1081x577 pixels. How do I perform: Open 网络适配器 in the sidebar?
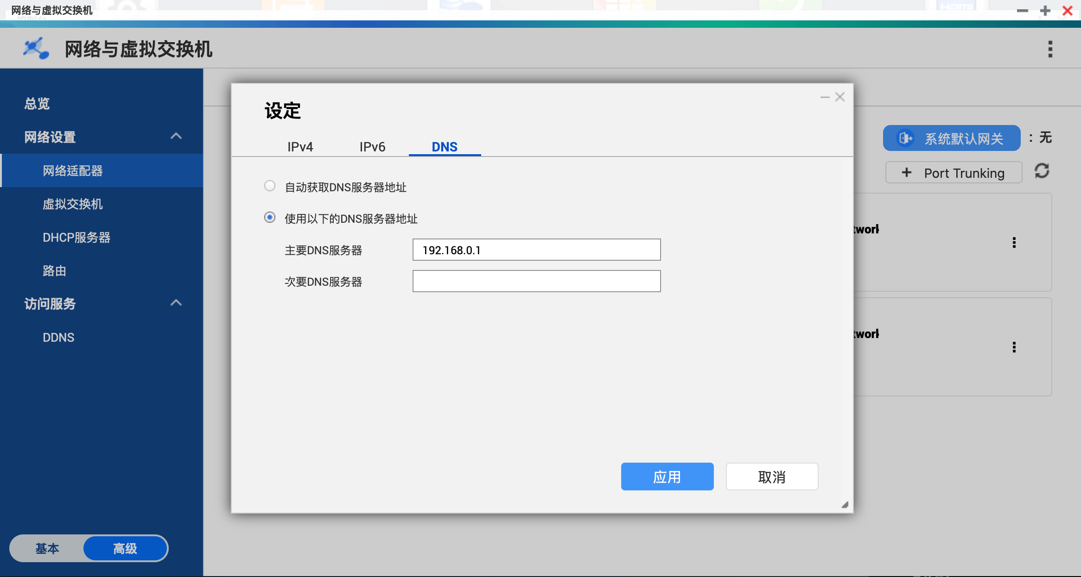click(x=102, y=170)
